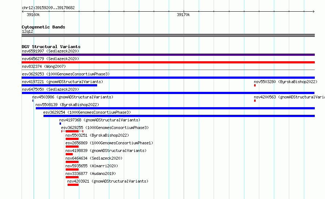The height and width of the screenshot is (199, 325).
Task: Select the red esv2656869 variant bar
Action: click(72, 147)
